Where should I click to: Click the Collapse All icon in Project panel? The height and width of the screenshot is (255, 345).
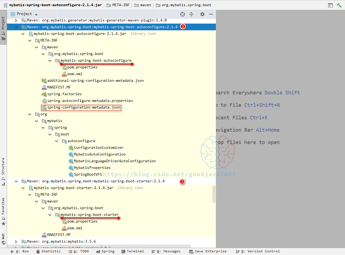tap(191, 14)
